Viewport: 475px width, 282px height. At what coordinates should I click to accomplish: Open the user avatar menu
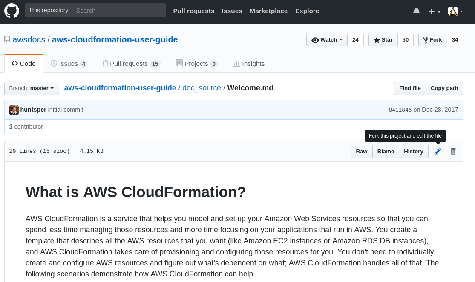[x=455, y=11]
